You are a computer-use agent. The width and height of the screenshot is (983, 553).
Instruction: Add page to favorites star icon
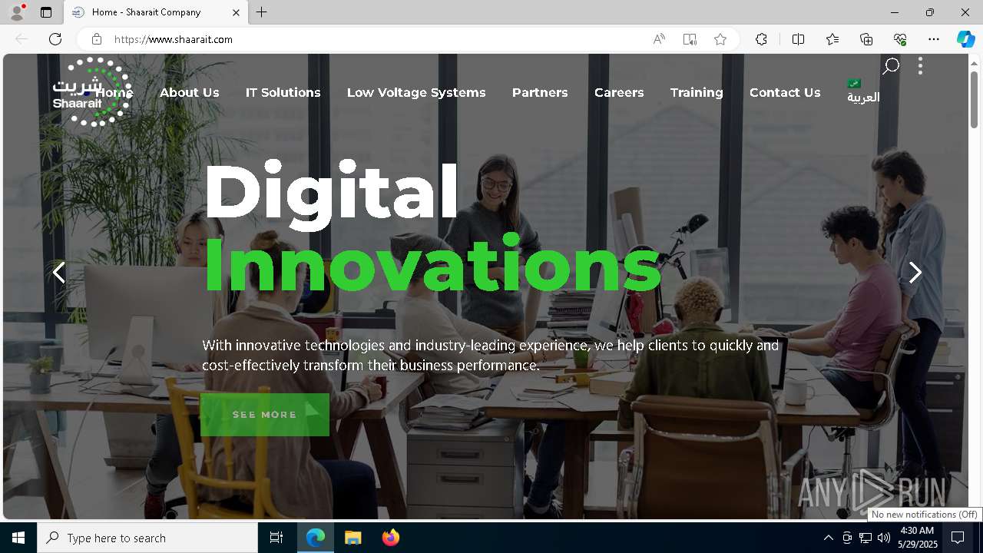point(720,39)
